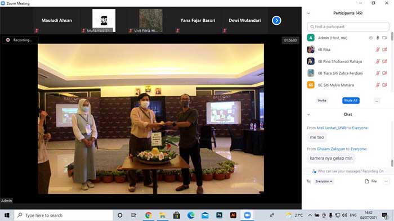
Task: Select Dewi Wulandari video tile
Action: pos(244,20)
